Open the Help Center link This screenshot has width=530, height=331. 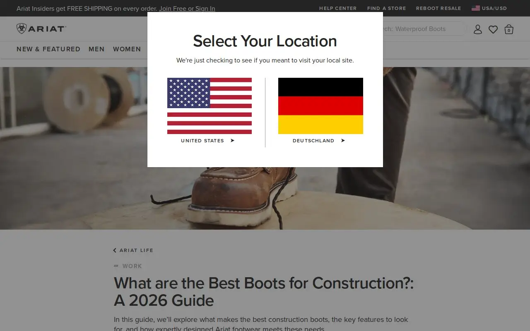pos(338,8)
